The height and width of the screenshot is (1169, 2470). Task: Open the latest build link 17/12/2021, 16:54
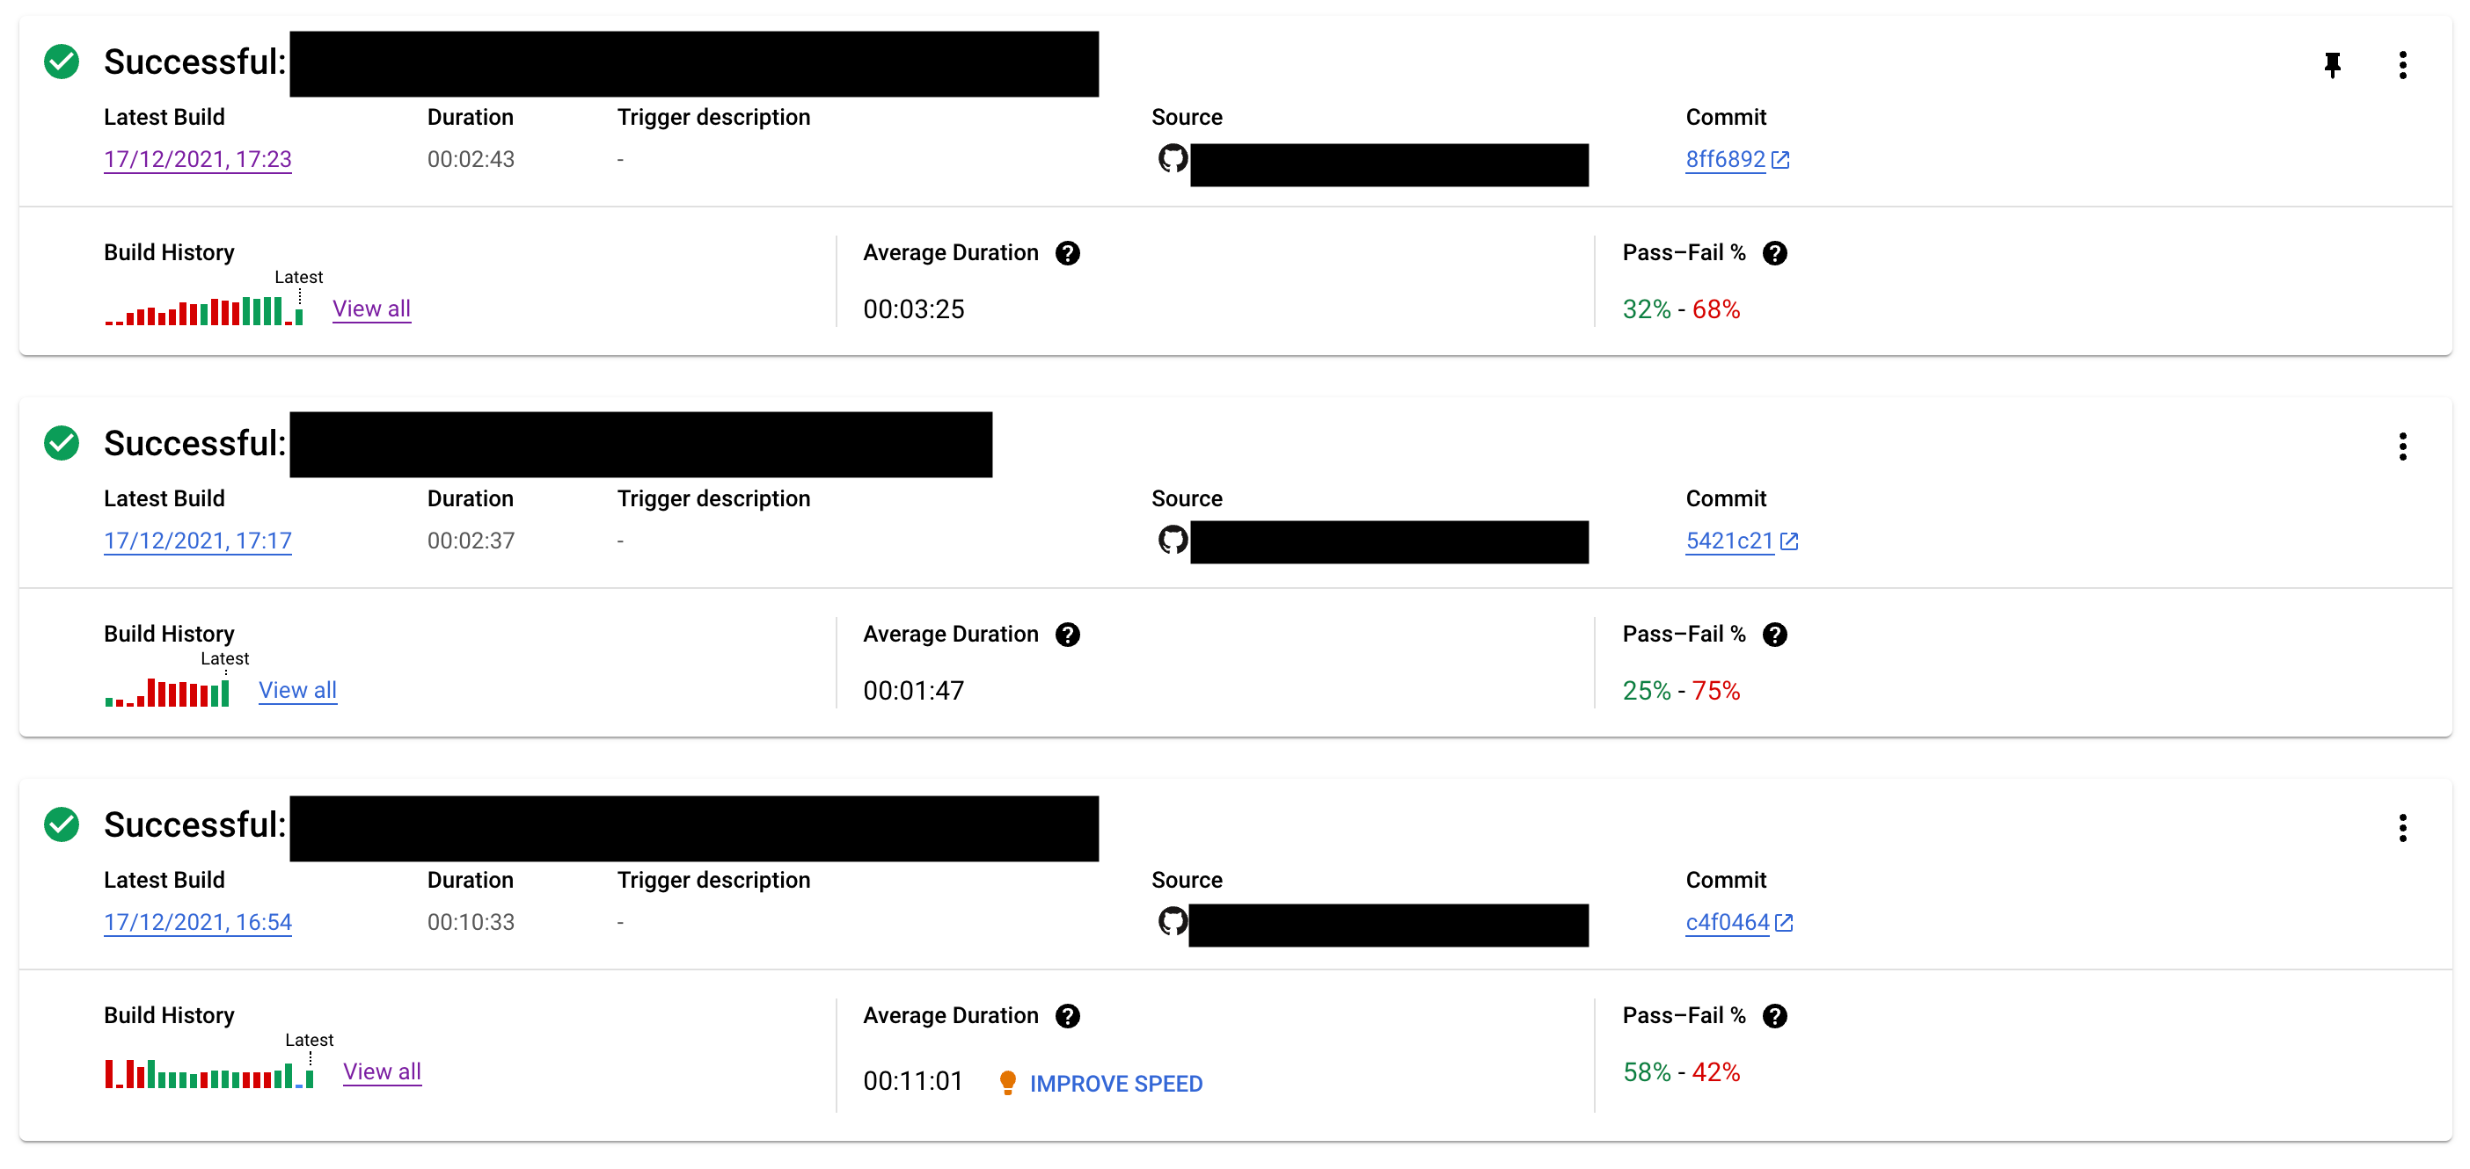(x=198, y=922)
